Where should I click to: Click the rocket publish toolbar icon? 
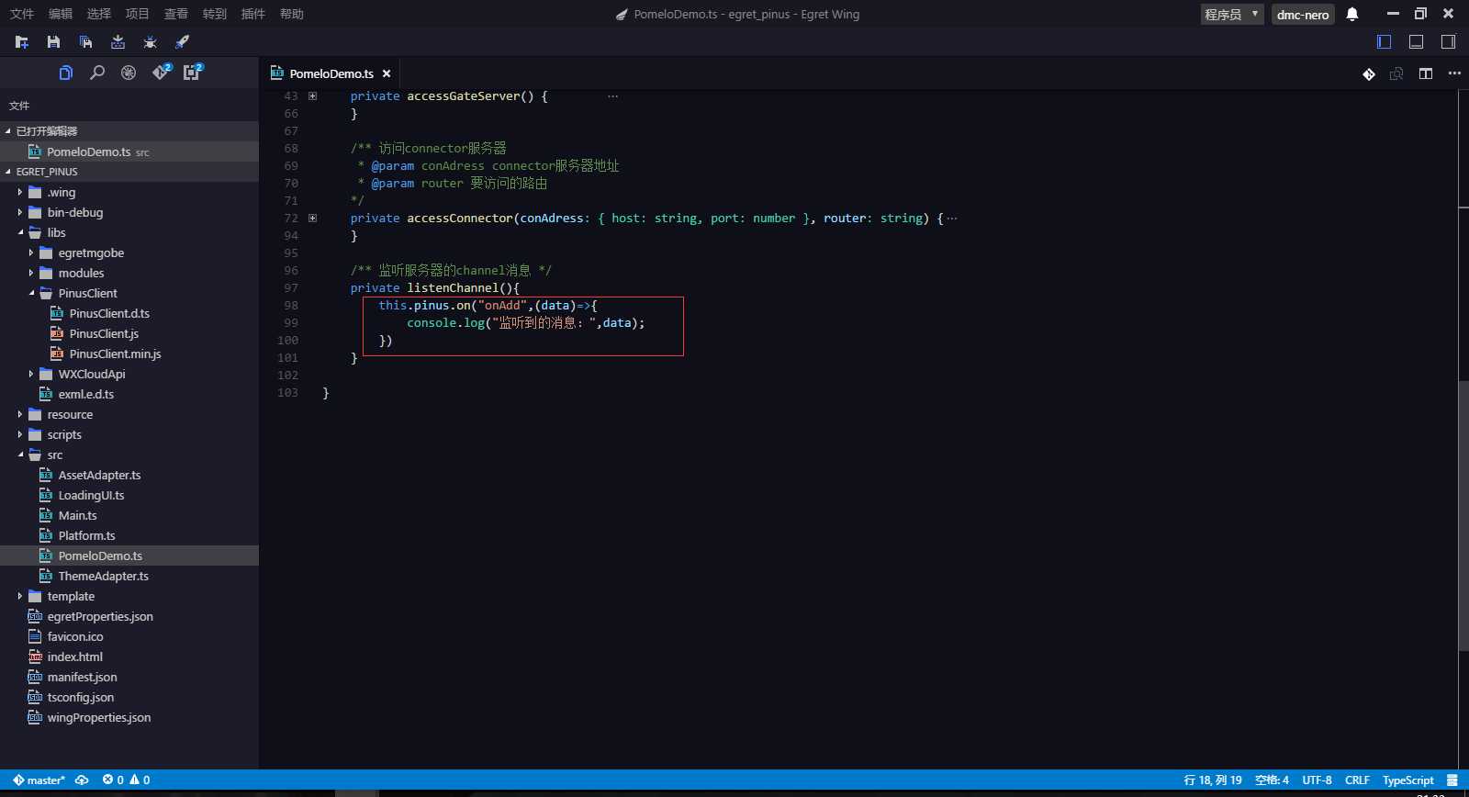click(182, 42)
